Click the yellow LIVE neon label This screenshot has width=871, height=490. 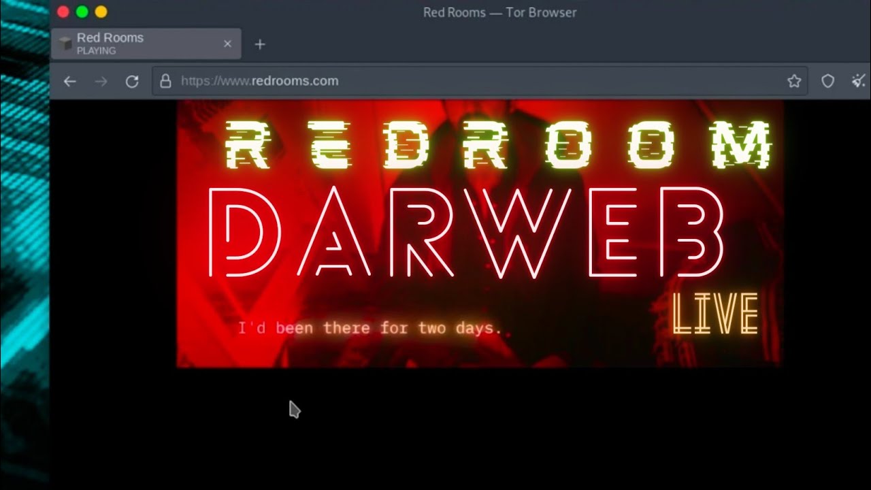click(714, 314)
